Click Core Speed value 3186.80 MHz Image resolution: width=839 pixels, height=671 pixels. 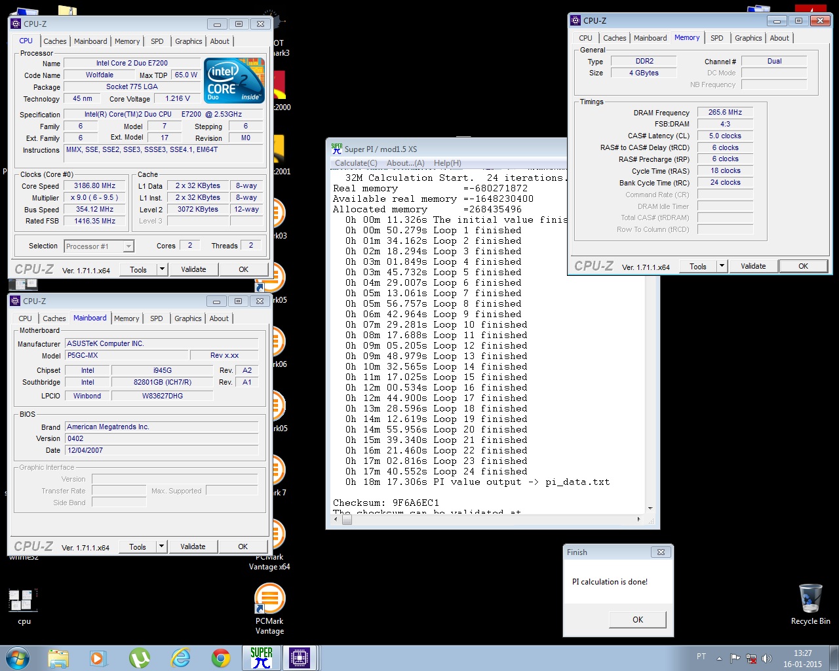[96, 185]
